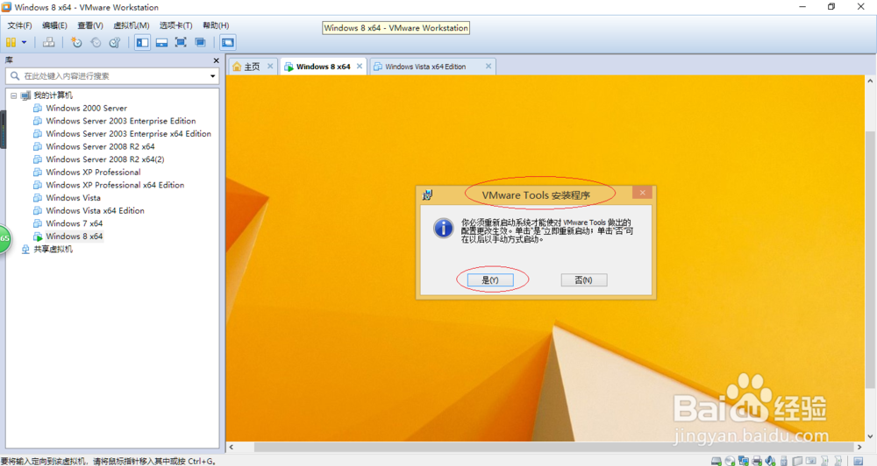This screenshot has width=877, height=466.
Task: Click the horizontal scrollbar right arrow
Action: [x=859, y=447]
